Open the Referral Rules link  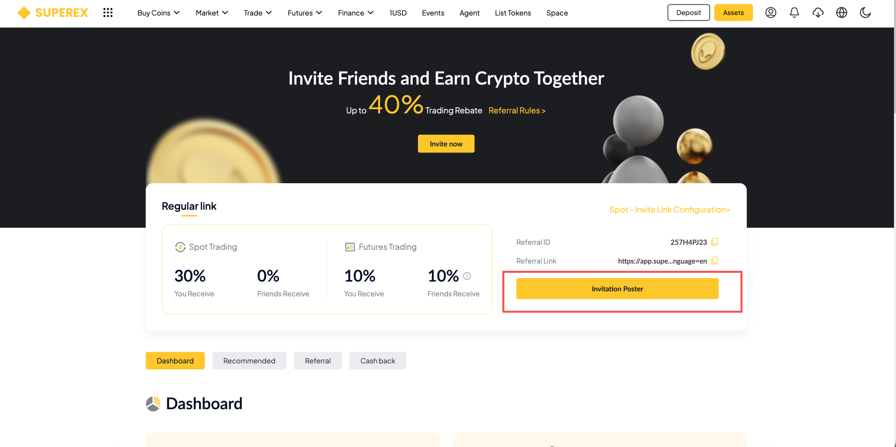coord(517,111)
